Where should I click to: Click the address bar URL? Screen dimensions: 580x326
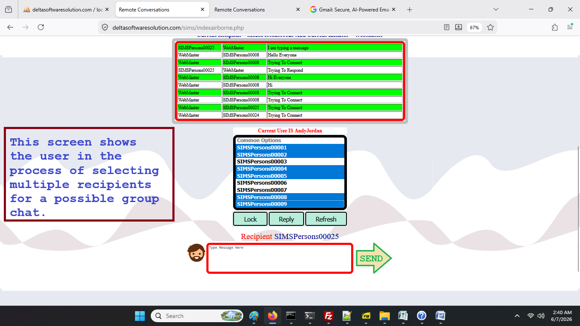coord(178,28)
